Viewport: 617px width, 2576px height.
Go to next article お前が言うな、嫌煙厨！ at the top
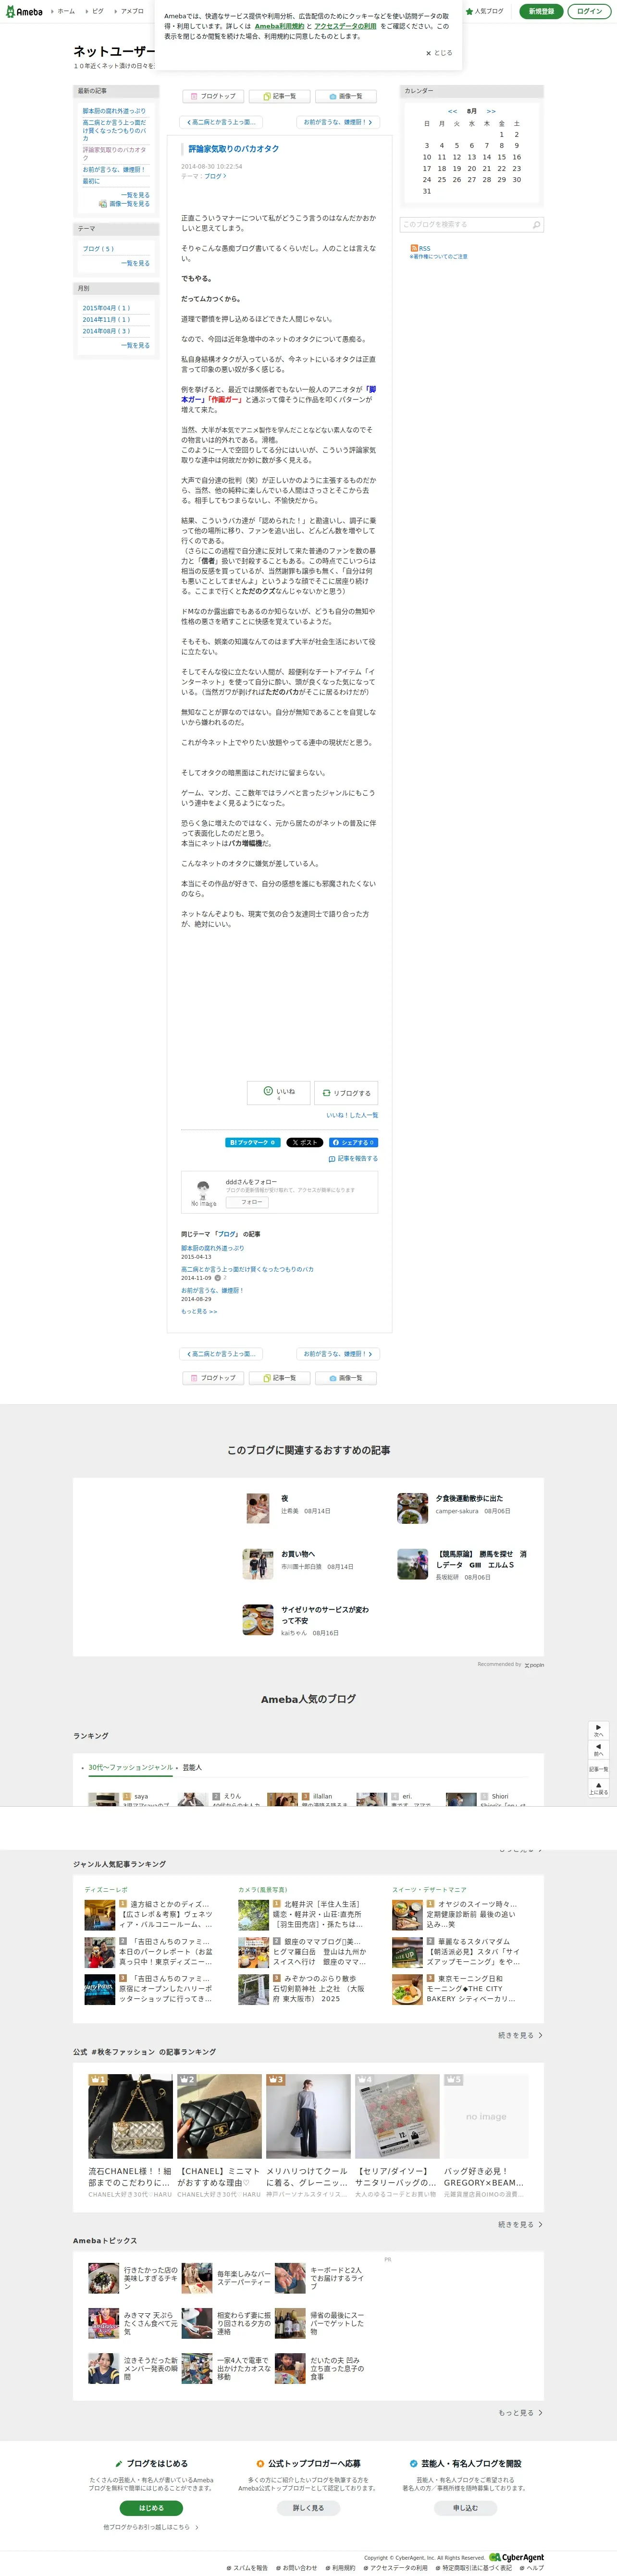click(337, 122)
